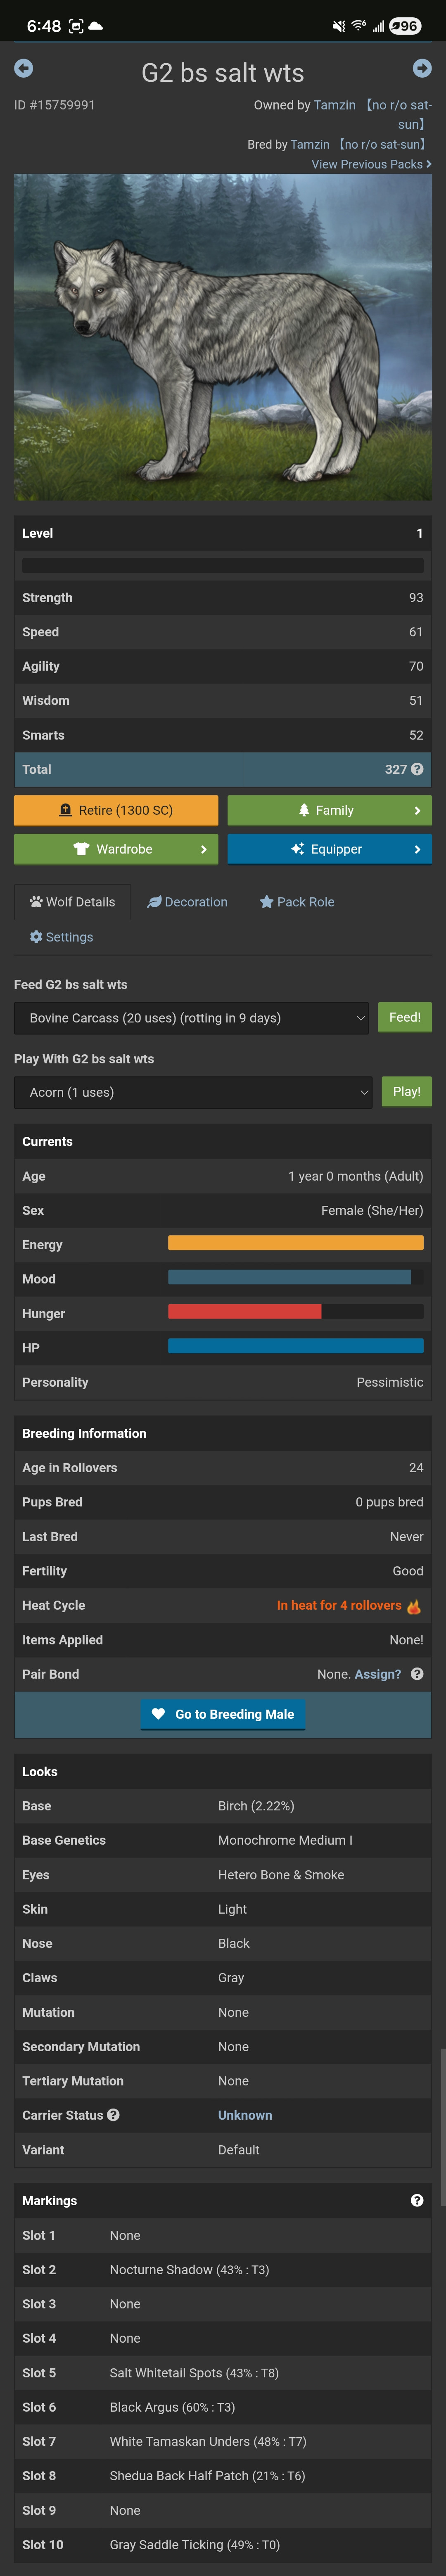This screenshot has height=2576, width=446.
Task: Tap the wolf portrait image
Action: [x=223, y=337]
